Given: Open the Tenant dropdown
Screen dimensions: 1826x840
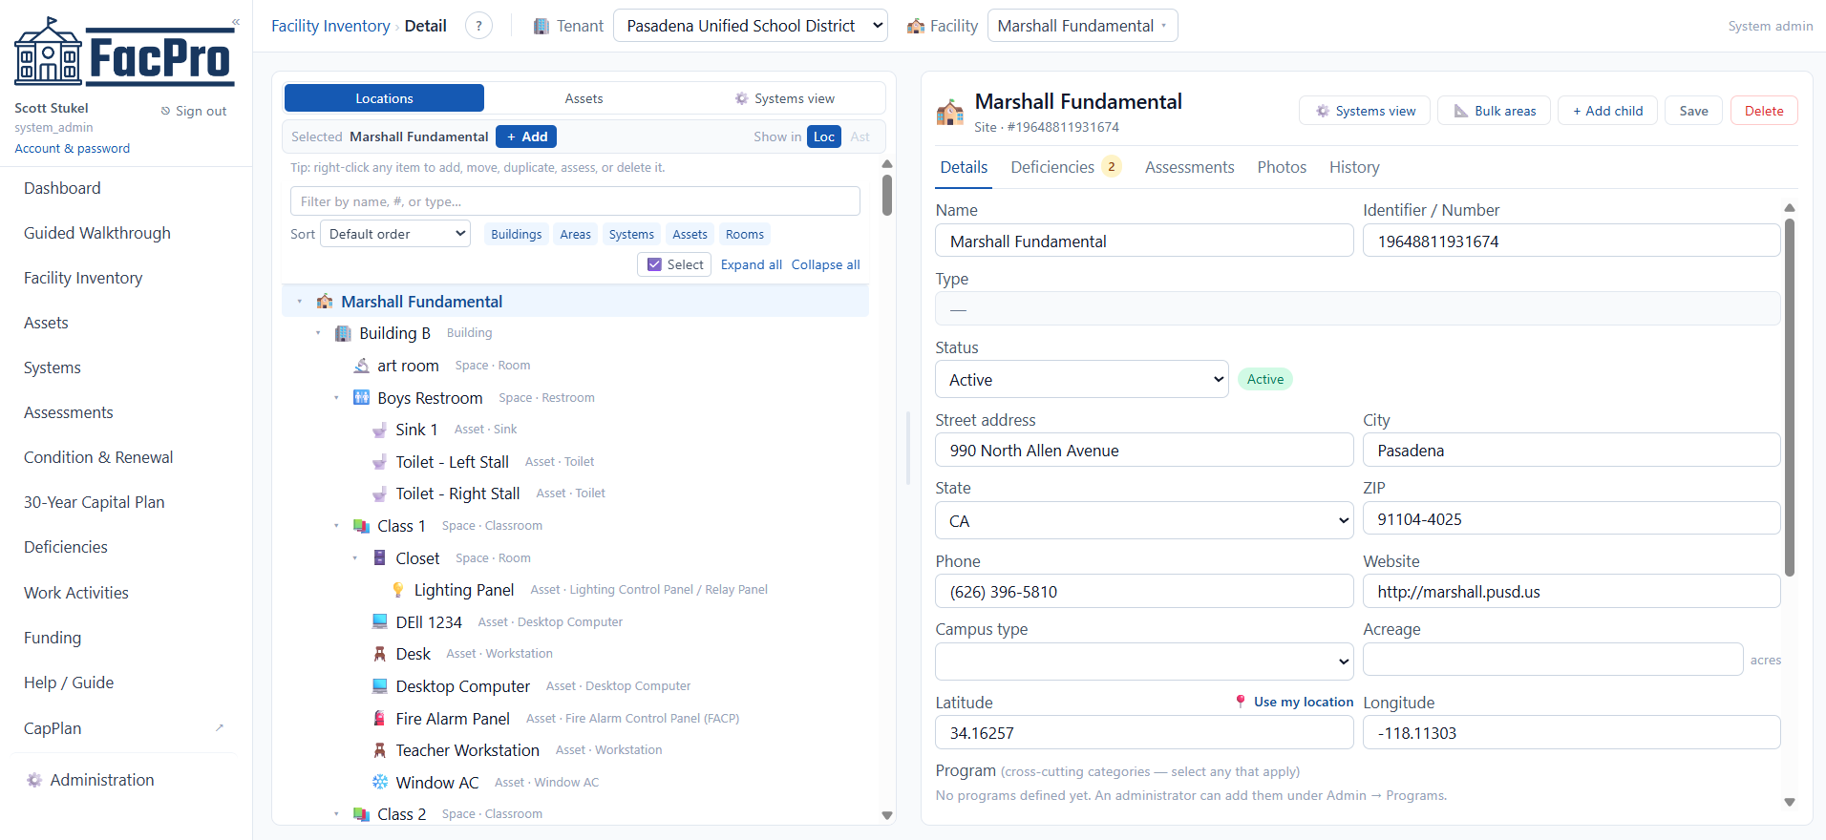Looking at the screenshot, I should 751,26.
